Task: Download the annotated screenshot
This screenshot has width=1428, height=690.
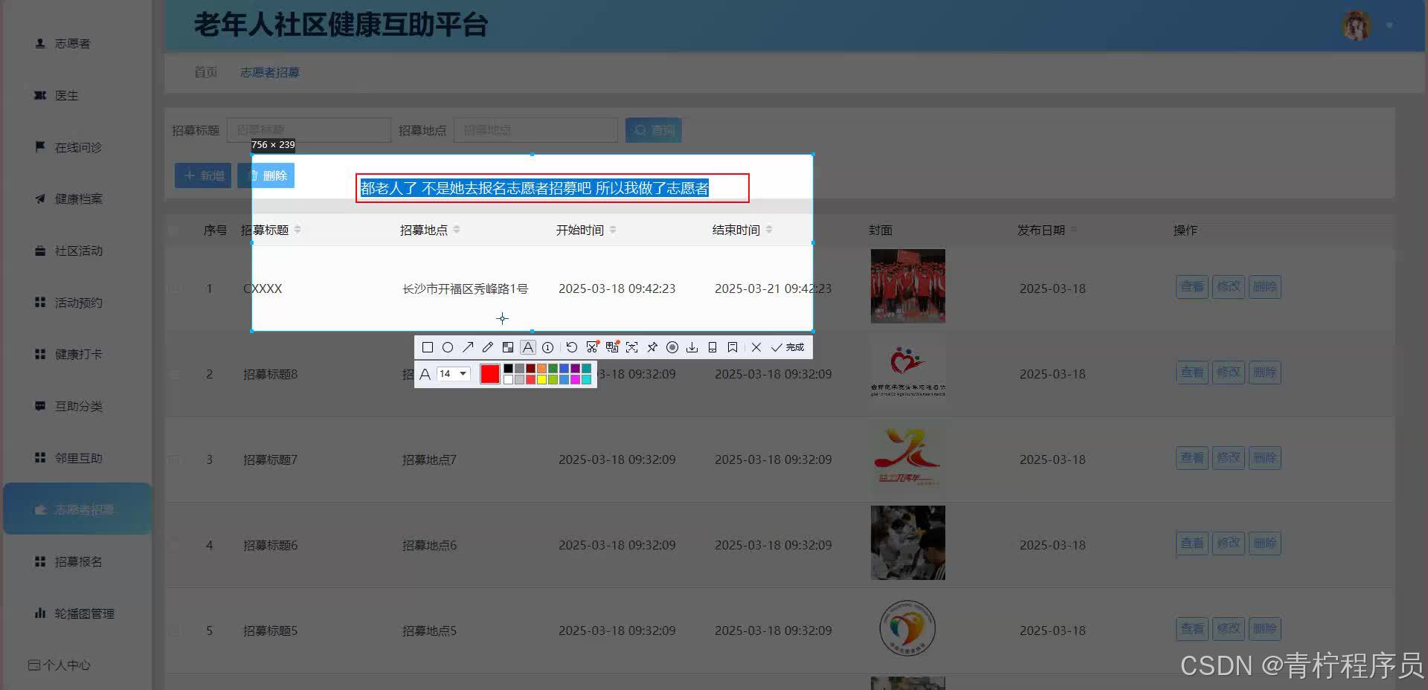Action: point(692,347)
